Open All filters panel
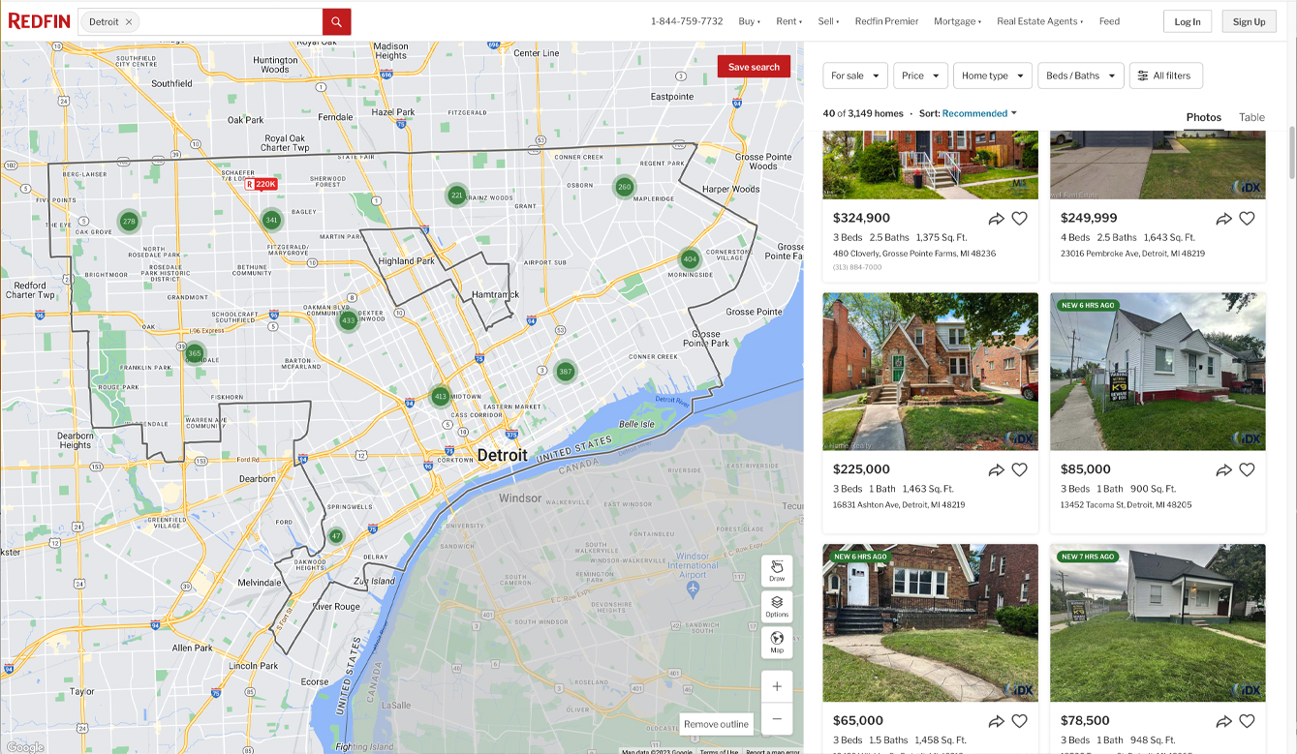Screen dimensions: 1297x754 pyautogui.click(x=1166, y=75)
